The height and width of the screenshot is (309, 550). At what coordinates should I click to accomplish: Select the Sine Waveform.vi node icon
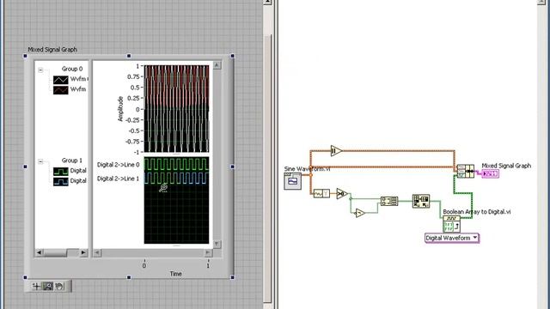point(292,181)
